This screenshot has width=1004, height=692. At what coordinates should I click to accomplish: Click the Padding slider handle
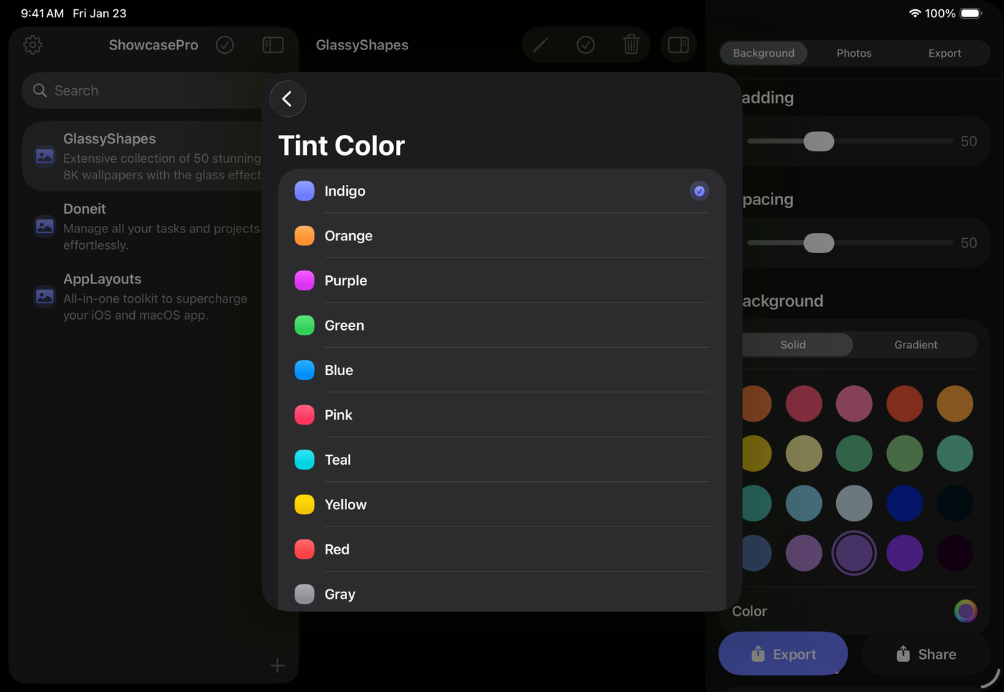pyautogui.click(x=818, y=141)
